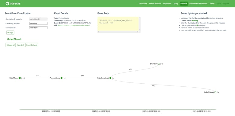
Task: Open the Visualize tab
Action: point(184,4)
